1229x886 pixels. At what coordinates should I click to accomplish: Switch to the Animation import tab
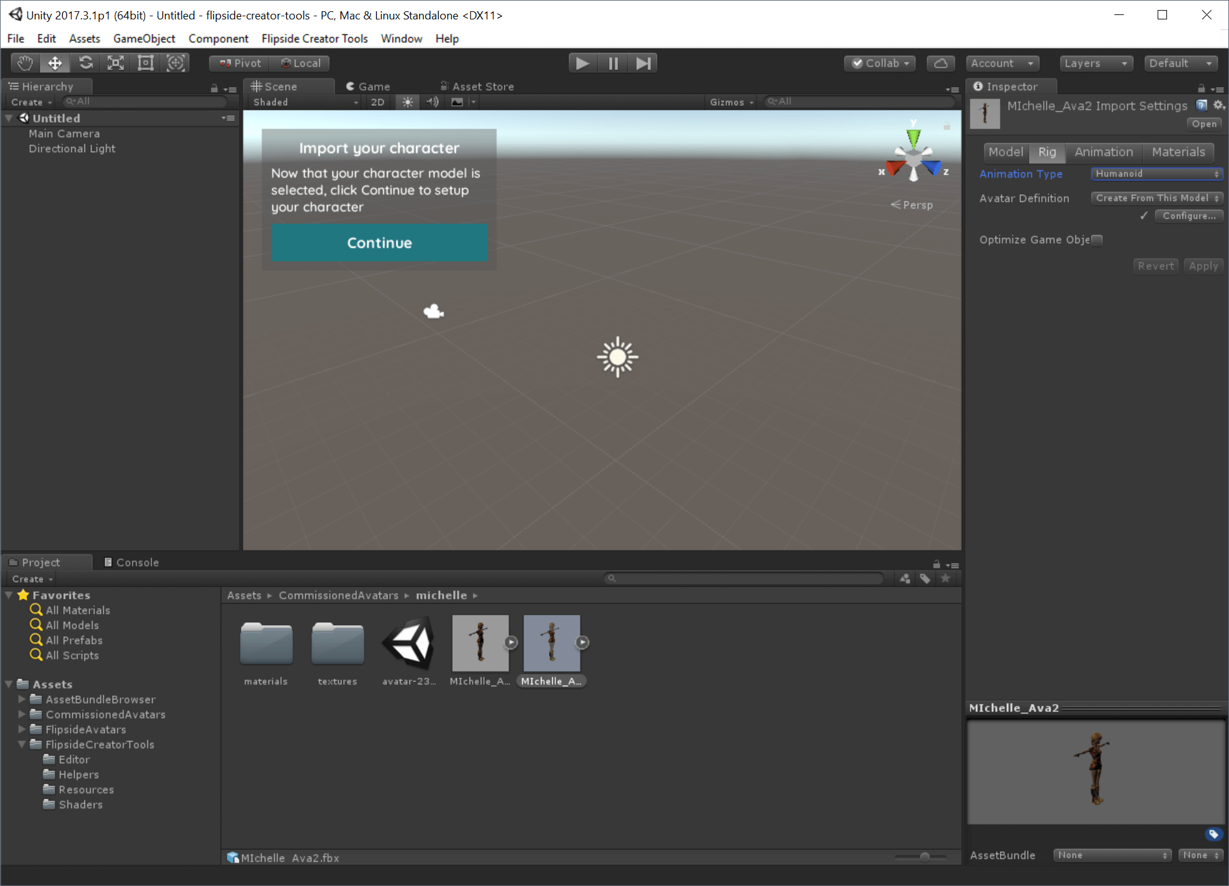click(1104, 152)
